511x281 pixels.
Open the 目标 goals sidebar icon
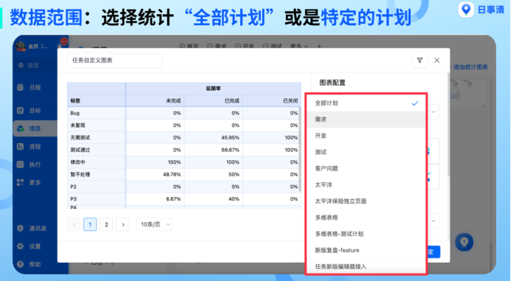[x=20, y=111]
